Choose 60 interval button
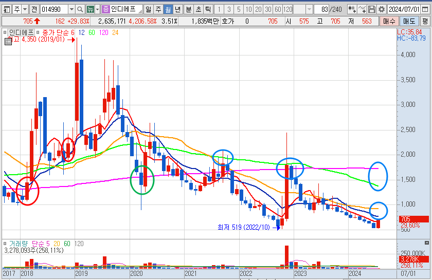The height and width of the screenshot is (280, 432). (278, 10)
